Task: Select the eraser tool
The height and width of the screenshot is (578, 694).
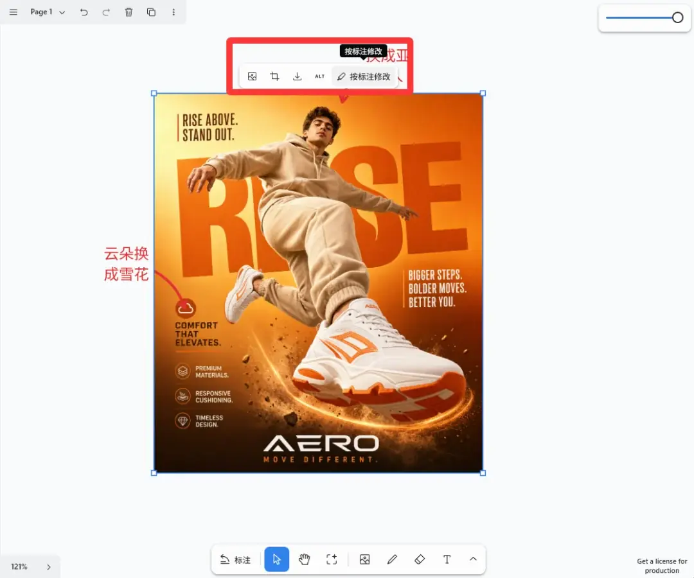Action: tap(420, 559)
